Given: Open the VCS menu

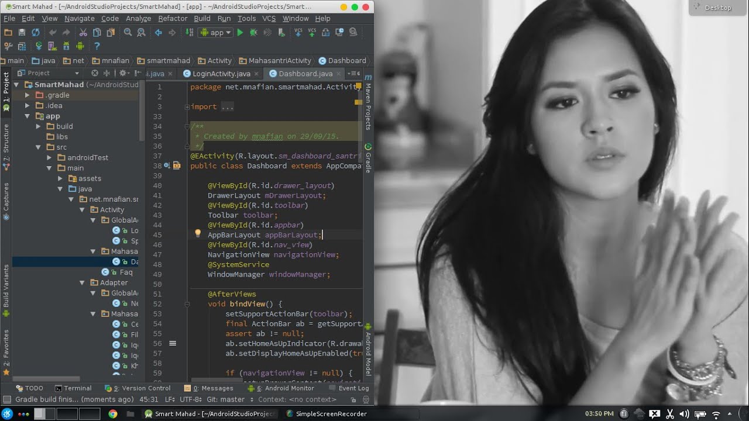Looking at the screenshot, I should 269,18.
